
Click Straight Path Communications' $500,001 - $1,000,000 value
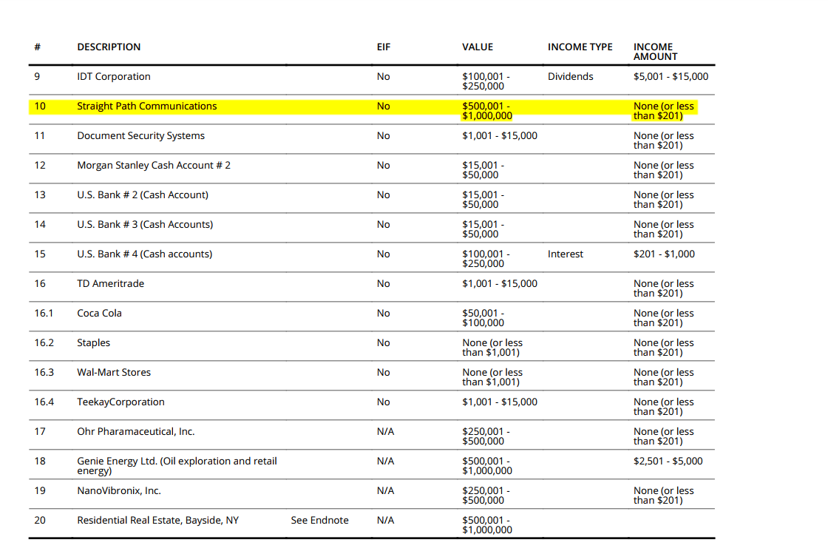[487, 111]
